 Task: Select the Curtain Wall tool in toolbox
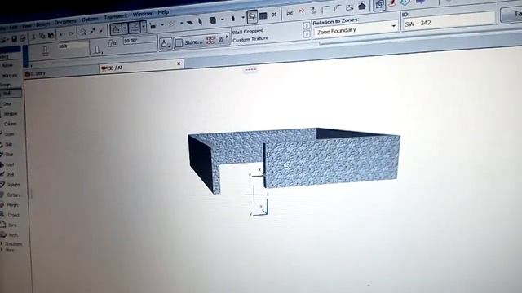[11, 195]
